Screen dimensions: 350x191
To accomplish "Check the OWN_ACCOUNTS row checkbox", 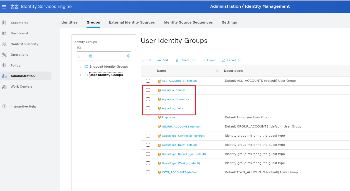I will [x=148, y=172].
